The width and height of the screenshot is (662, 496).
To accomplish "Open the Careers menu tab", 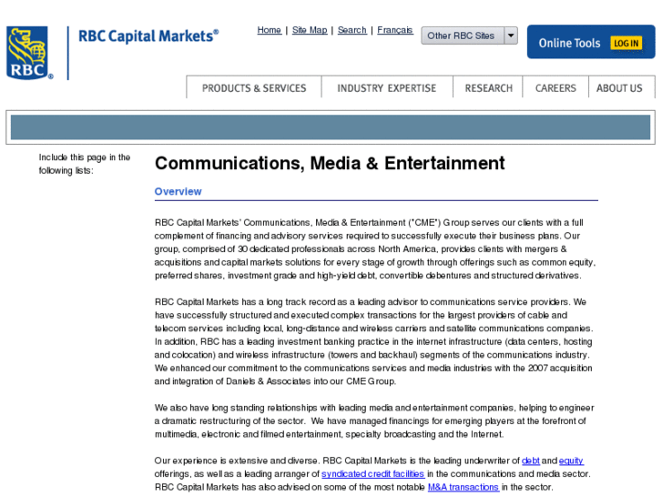I will [555, 87].
